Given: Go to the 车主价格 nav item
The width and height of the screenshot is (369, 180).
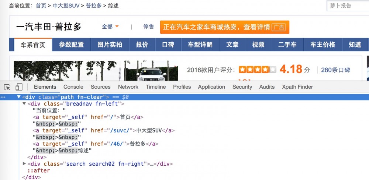Looking at the screenshot, I should (x=323, y=45).
